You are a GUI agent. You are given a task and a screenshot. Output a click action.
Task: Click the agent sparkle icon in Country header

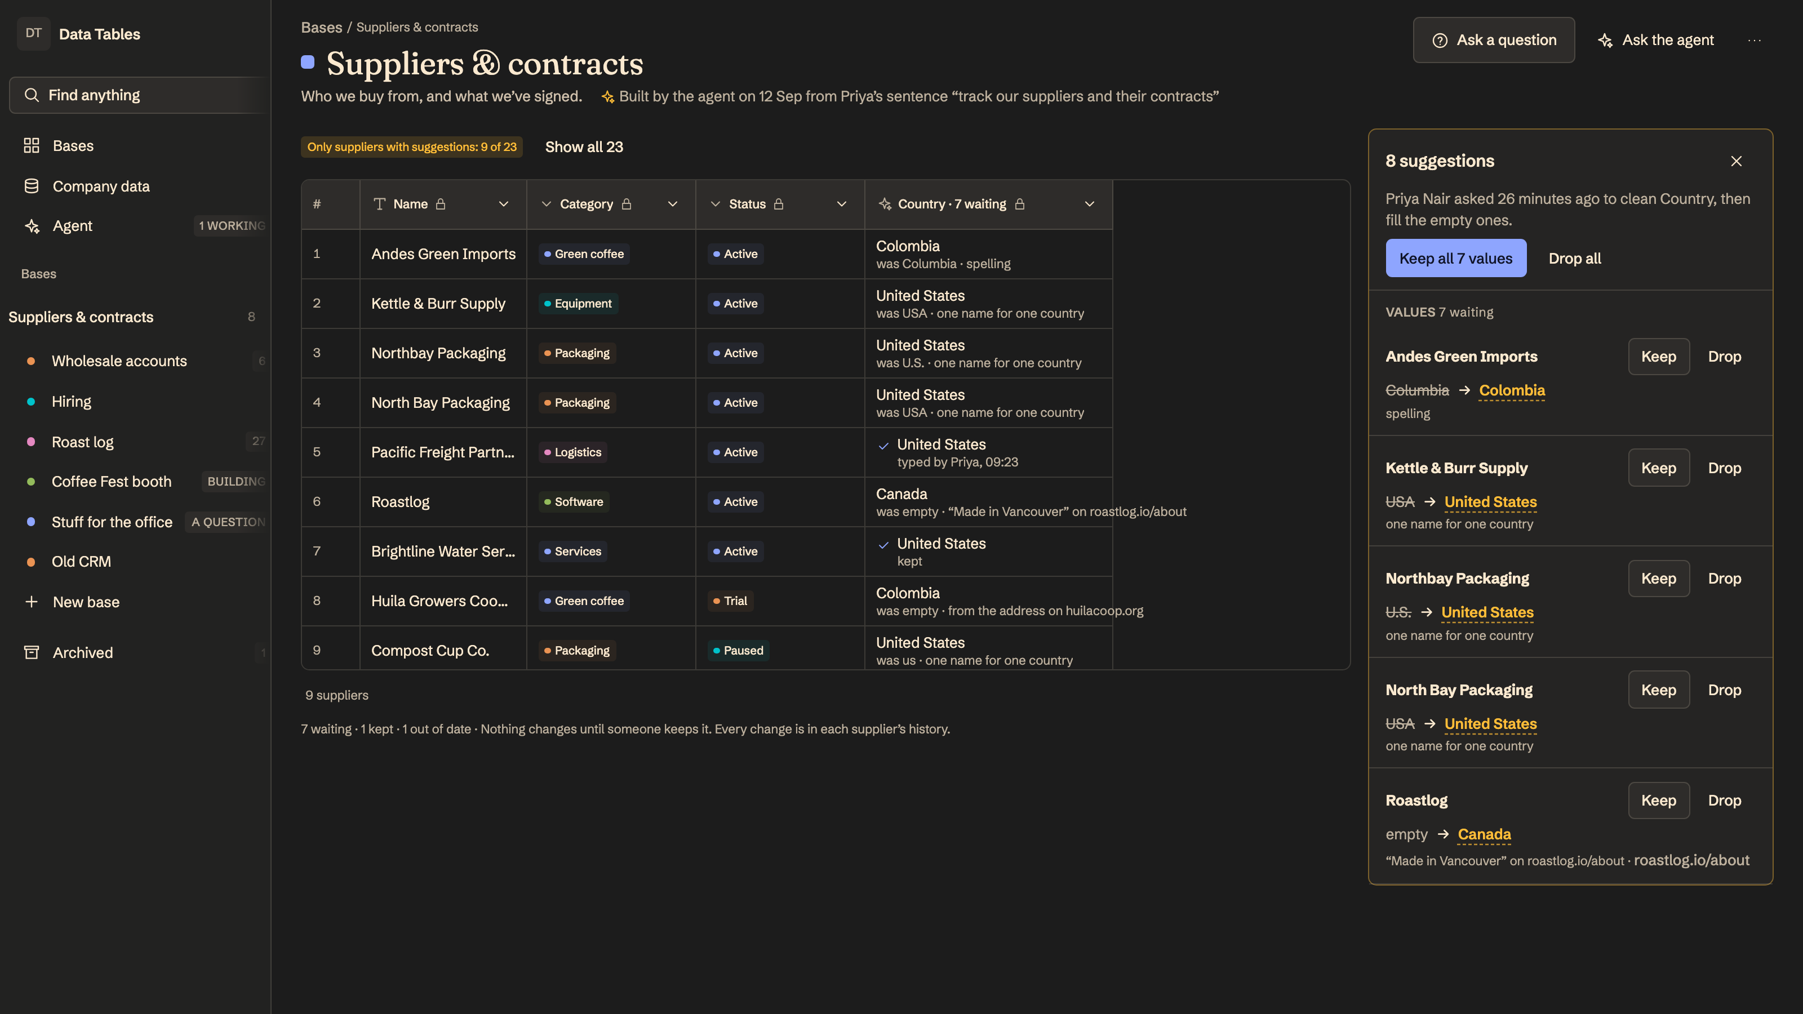(885, 203)
